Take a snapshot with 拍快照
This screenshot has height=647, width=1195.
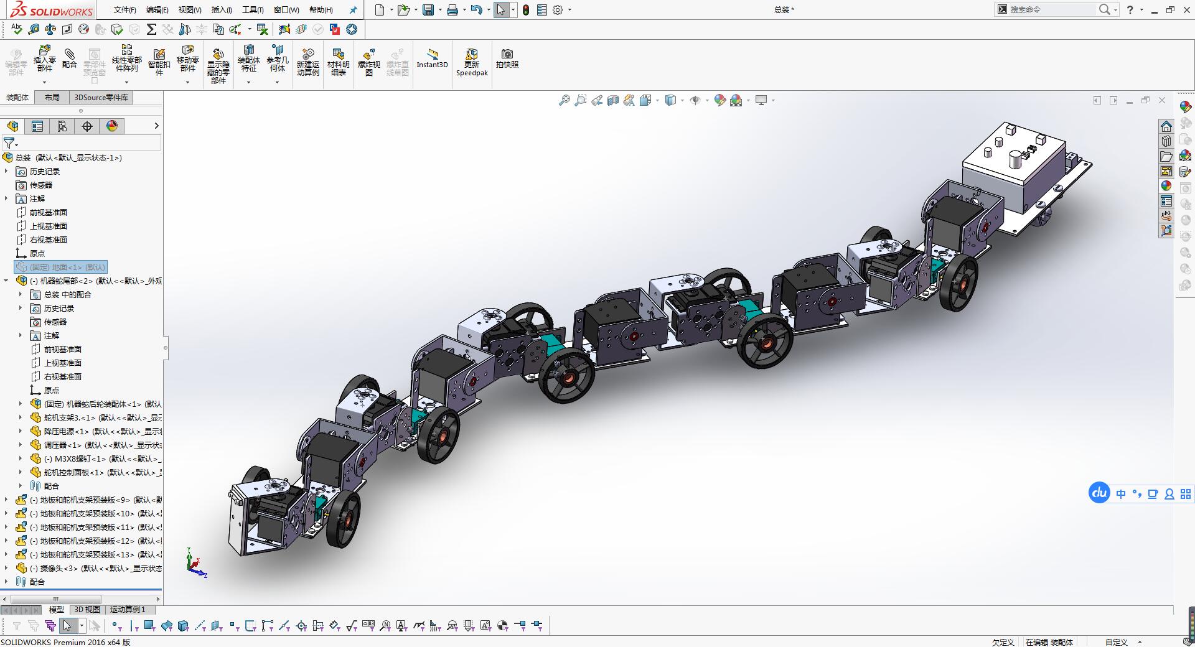[507, 58]
